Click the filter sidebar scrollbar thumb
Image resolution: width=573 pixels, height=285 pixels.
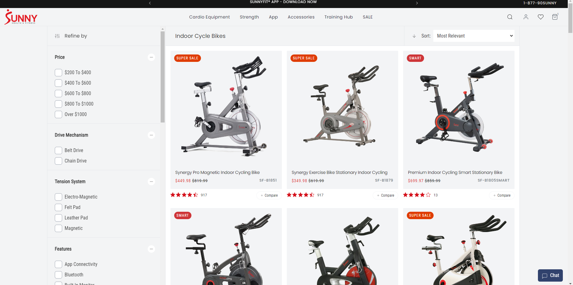coord(162,77)
